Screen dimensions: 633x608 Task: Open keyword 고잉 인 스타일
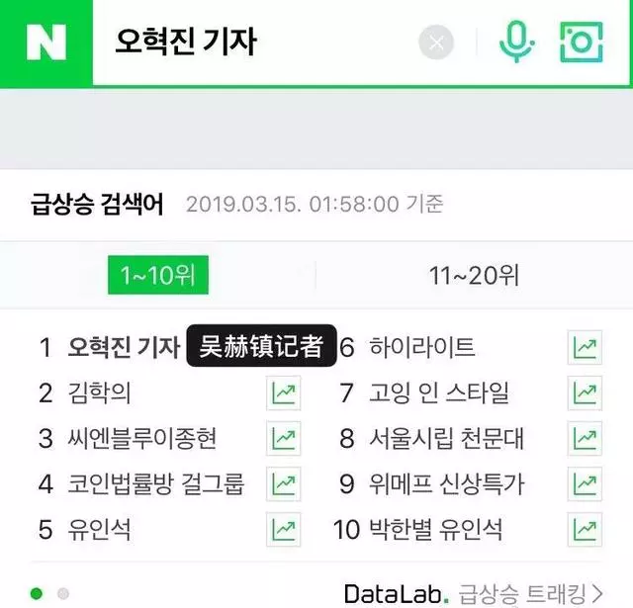point(438,392)
